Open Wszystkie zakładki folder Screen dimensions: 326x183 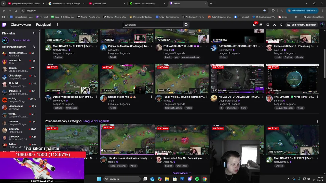(x=313, y=17)
